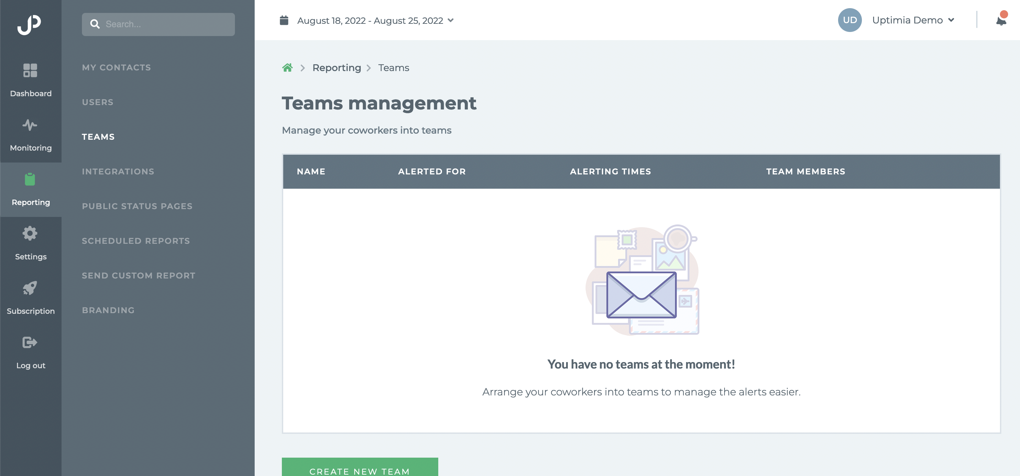
Task: Click the Log out label
Action: pyautogui.click(x=31, y=365)
